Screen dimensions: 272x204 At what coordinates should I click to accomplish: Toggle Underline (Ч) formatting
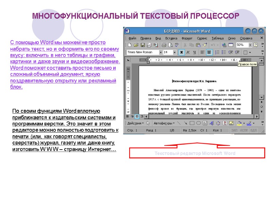click(194, 52)
